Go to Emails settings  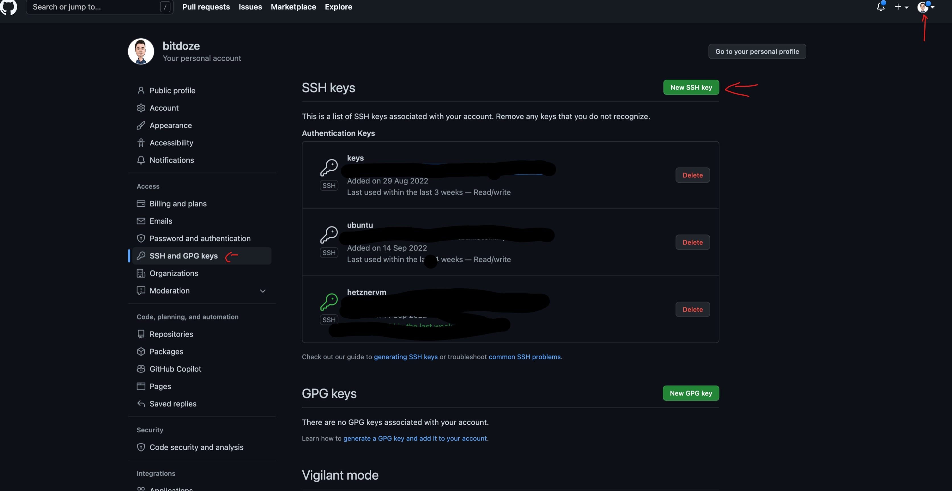(161, 221)
